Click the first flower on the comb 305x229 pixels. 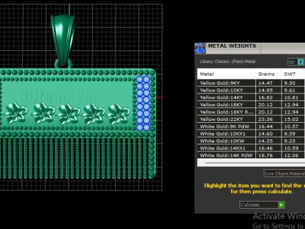[16, 113]
